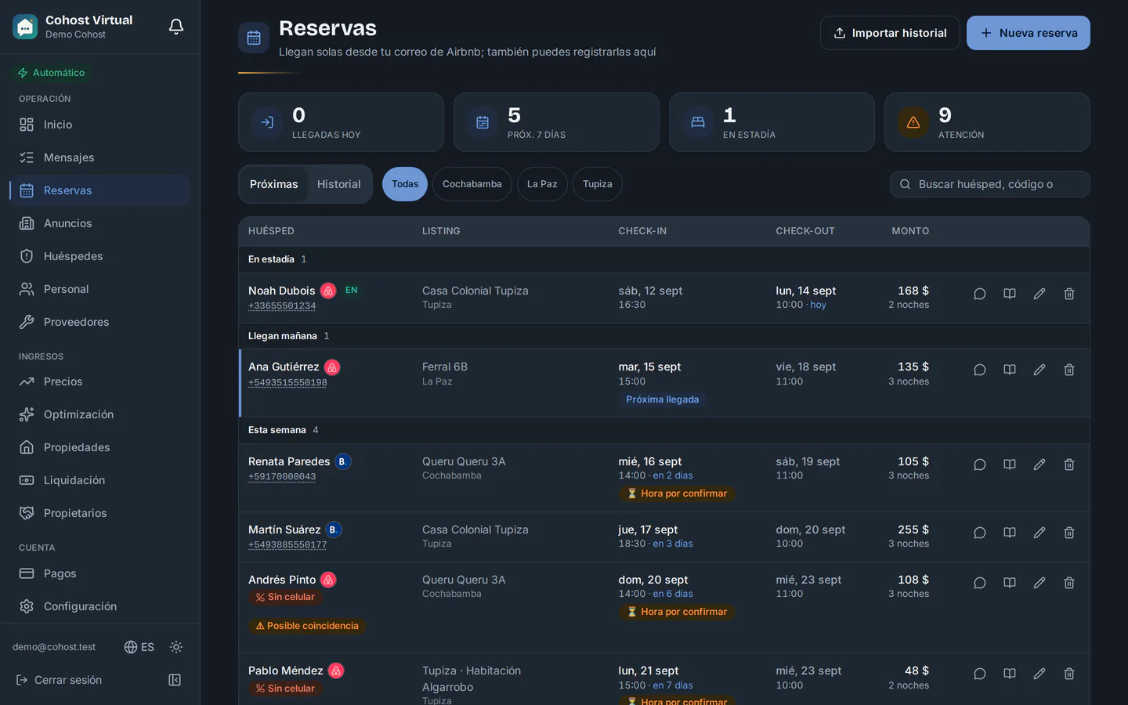The width and height of the screenshot is (1128, 705).
Task: Collapse sidebar panel icon
Action: (175, 680)
